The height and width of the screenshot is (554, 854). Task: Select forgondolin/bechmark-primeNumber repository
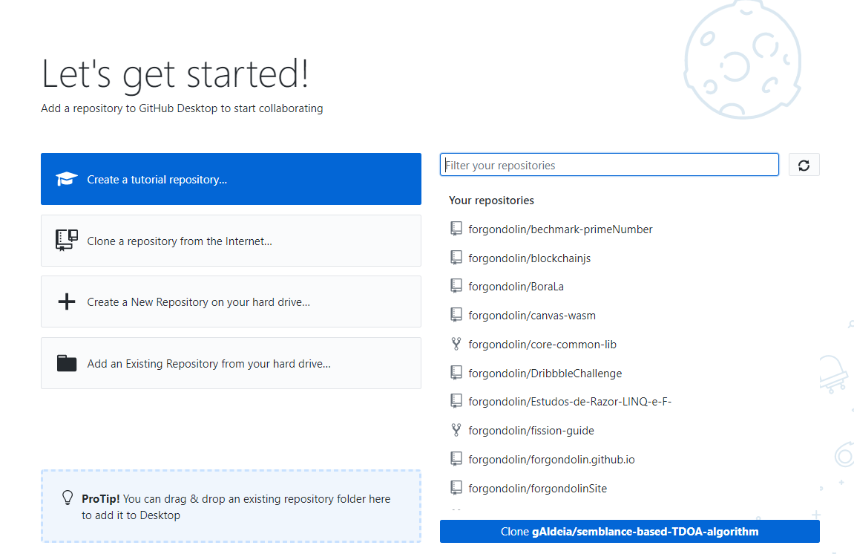630,229
